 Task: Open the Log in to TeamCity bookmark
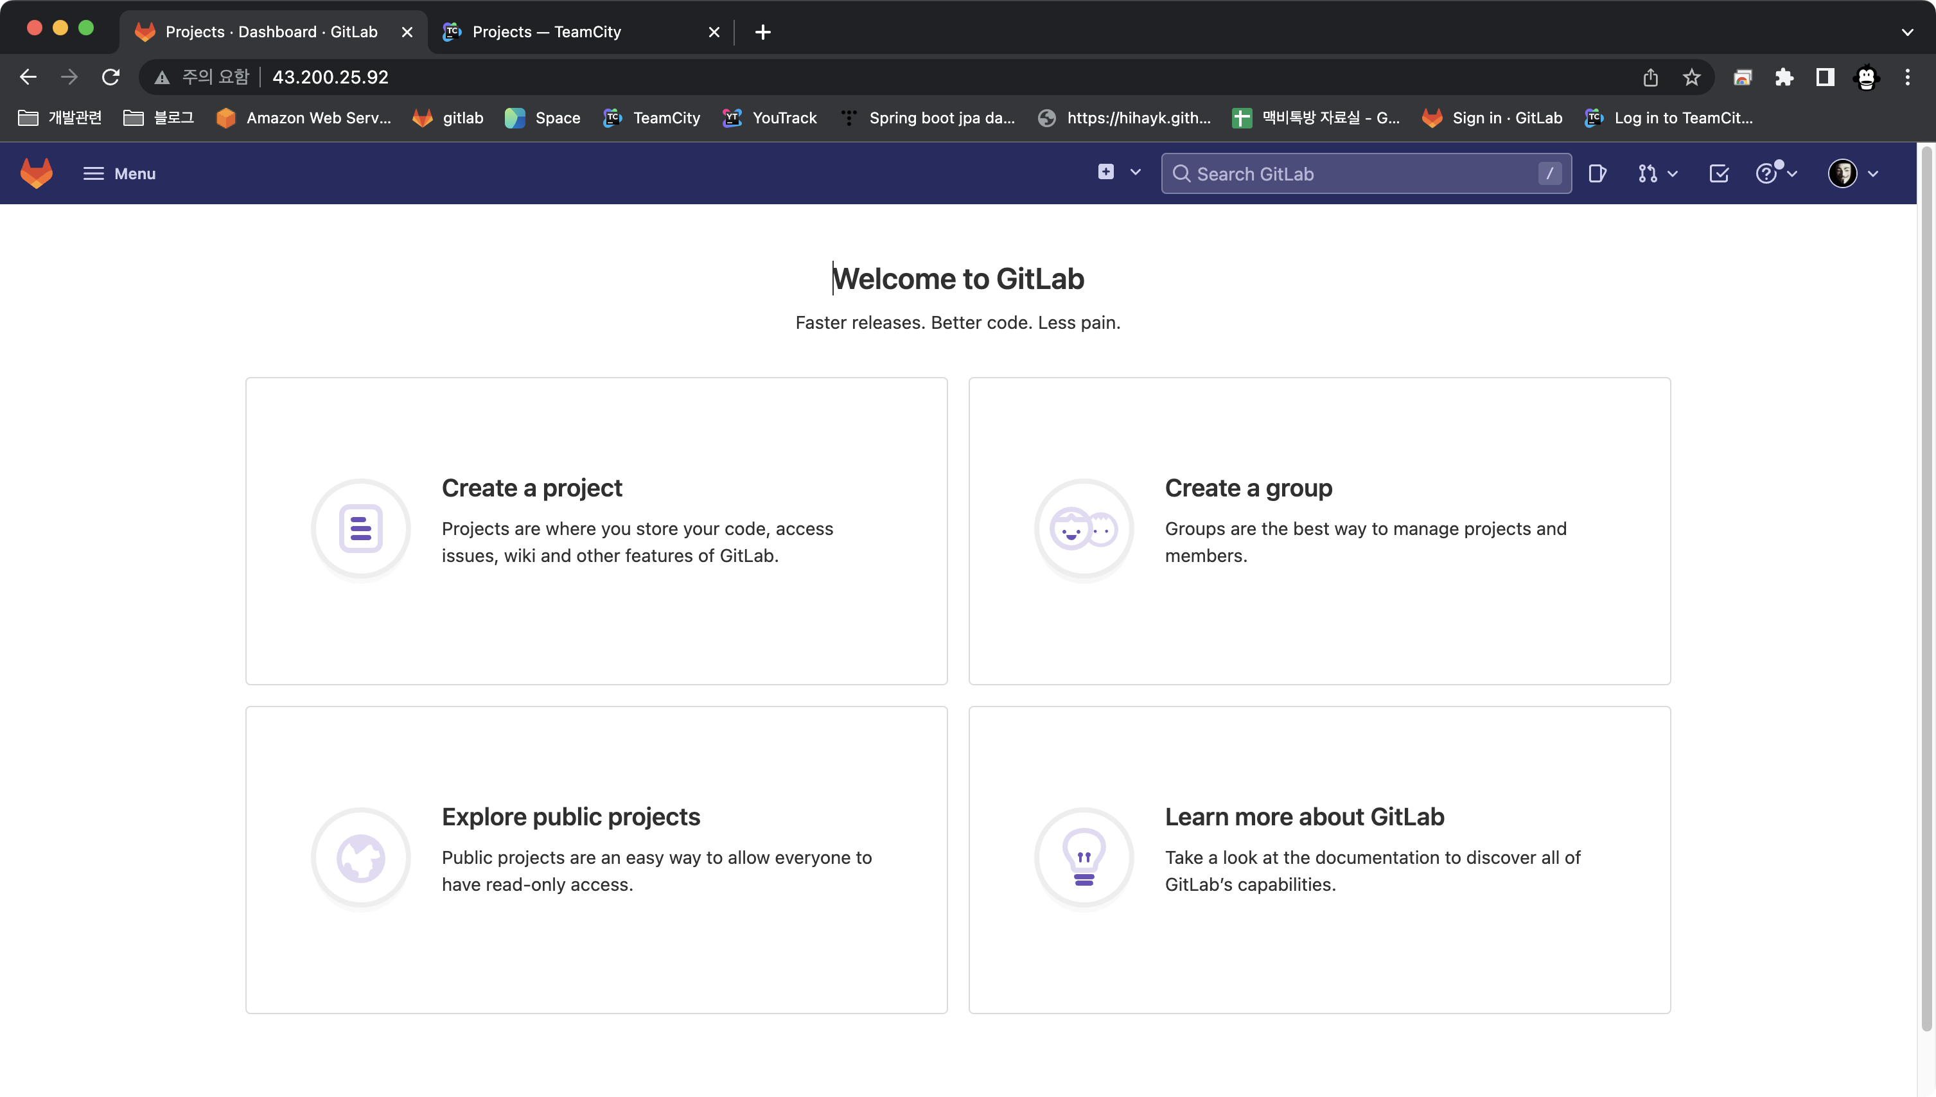[1669, 118]
